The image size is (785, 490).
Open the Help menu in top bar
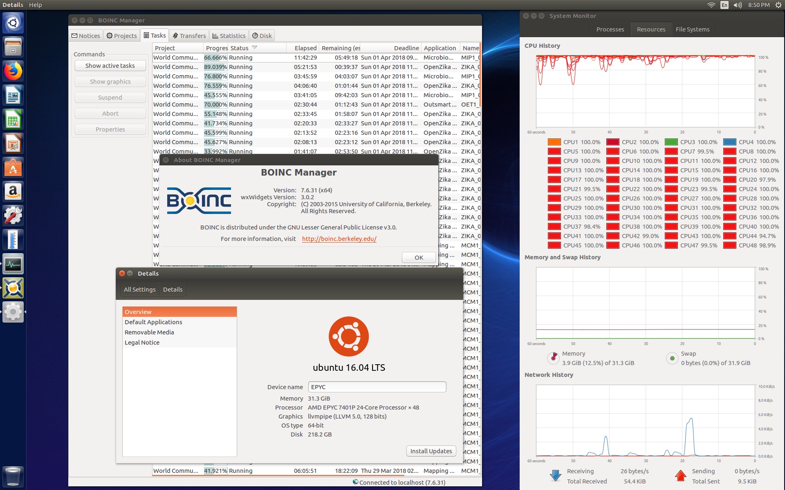pyautogui.click(x=36, y=5)
